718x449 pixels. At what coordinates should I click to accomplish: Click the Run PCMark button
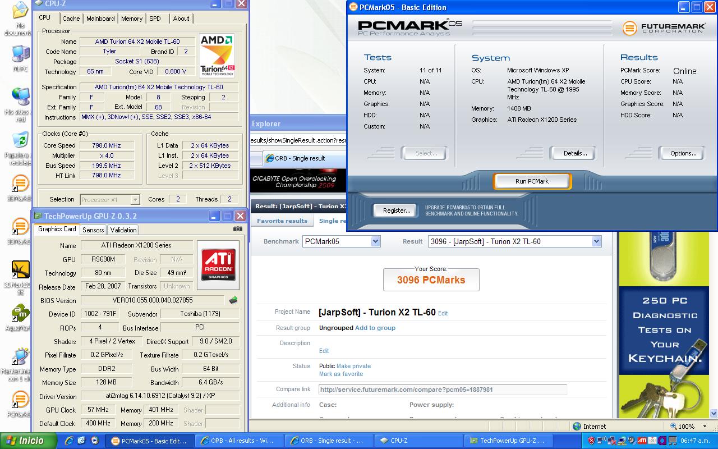[532, 181]
